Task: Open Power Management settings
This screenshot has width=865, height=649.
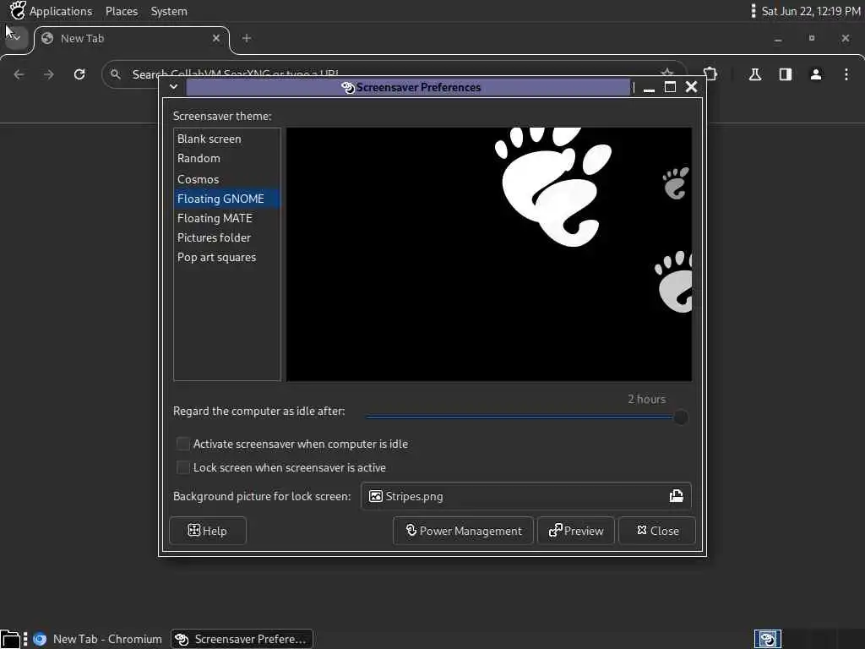Action: click(x=464, y=531)
